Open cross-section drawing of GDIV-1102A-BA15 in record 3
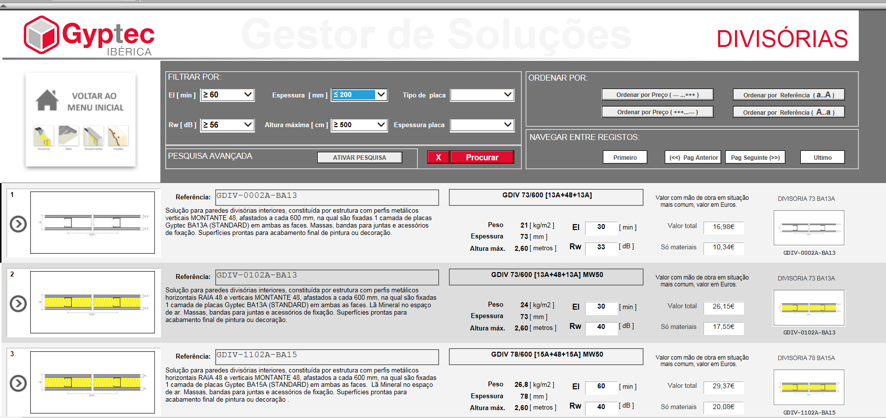Viewport: 886px width, 418px height. pos(93,382)
